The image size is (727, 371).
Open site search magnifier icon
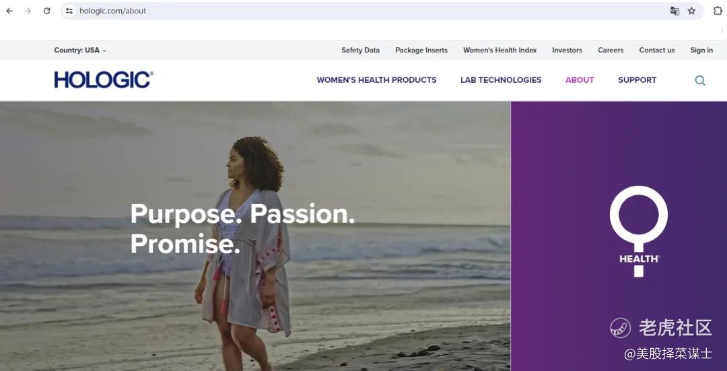pyautogui.click(x=700, y=80)
